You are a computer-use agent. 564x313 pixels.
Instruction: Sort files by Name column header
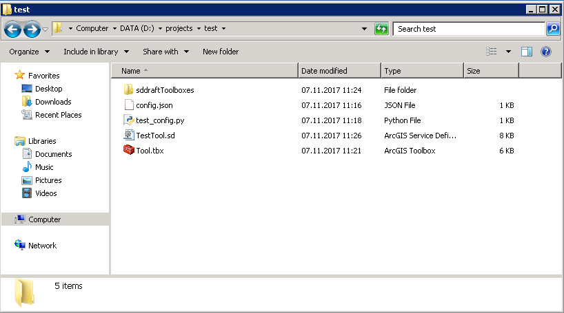(x=205, y=71)
